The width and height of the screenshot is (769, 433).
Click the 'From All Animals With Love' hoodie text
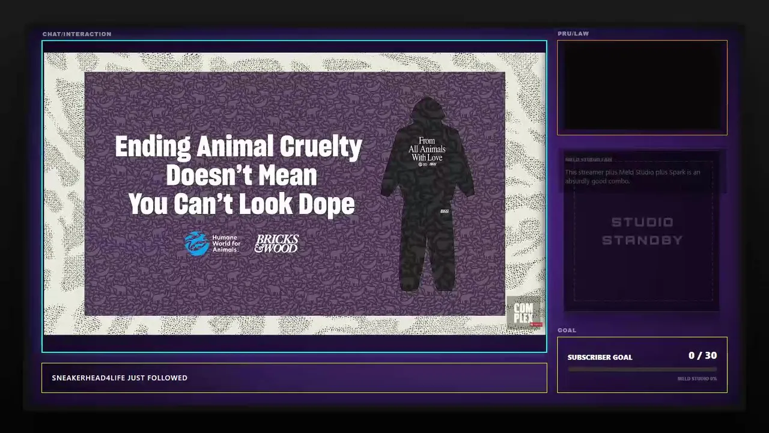click(427, 149)
